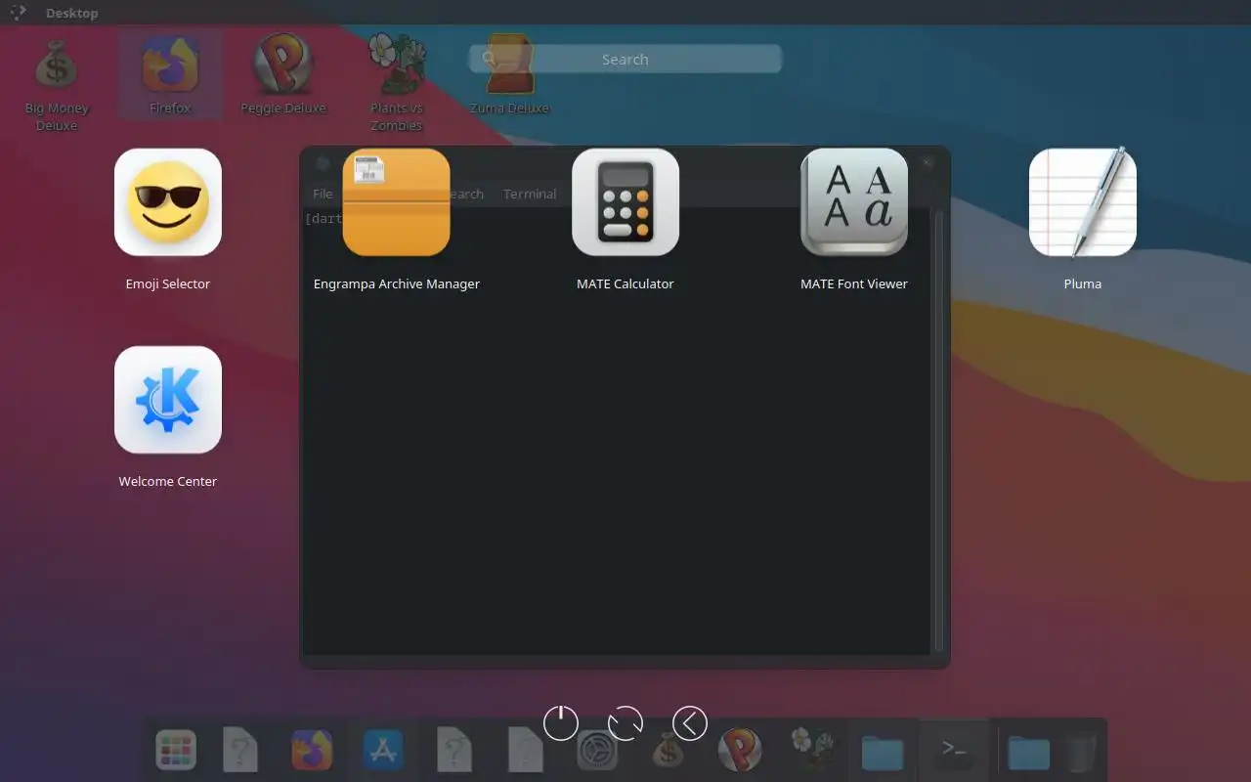Launch Peggie Deluxe from the dock
The image size is (1251, 782).
[x=740, y=751]
